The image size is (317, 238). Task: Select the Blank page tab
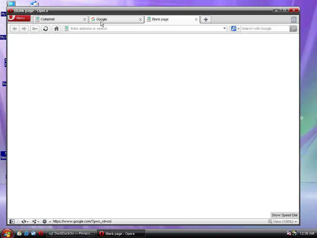click(172, 20)
